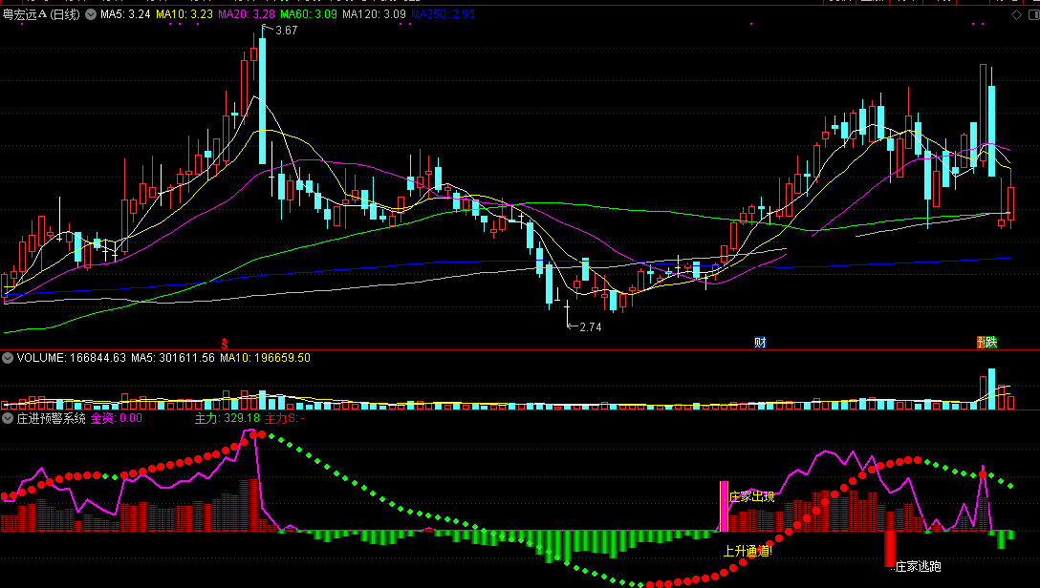Click the tallest cyan volume bar
The height and width of the screenshot is (588, 1040).
pyautogui.click(x=991, y=389)
